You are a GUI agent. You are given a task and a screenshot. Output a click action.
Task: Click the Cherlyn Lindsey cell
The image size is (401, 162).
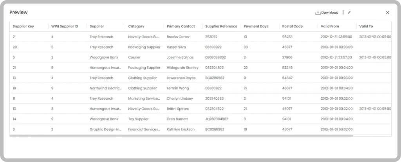tap(180, 98)
